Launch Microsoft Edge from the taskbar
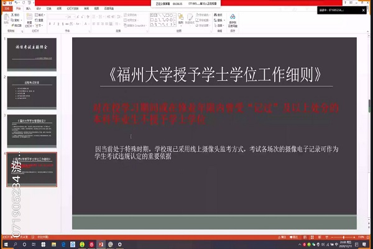 (63, 244)
